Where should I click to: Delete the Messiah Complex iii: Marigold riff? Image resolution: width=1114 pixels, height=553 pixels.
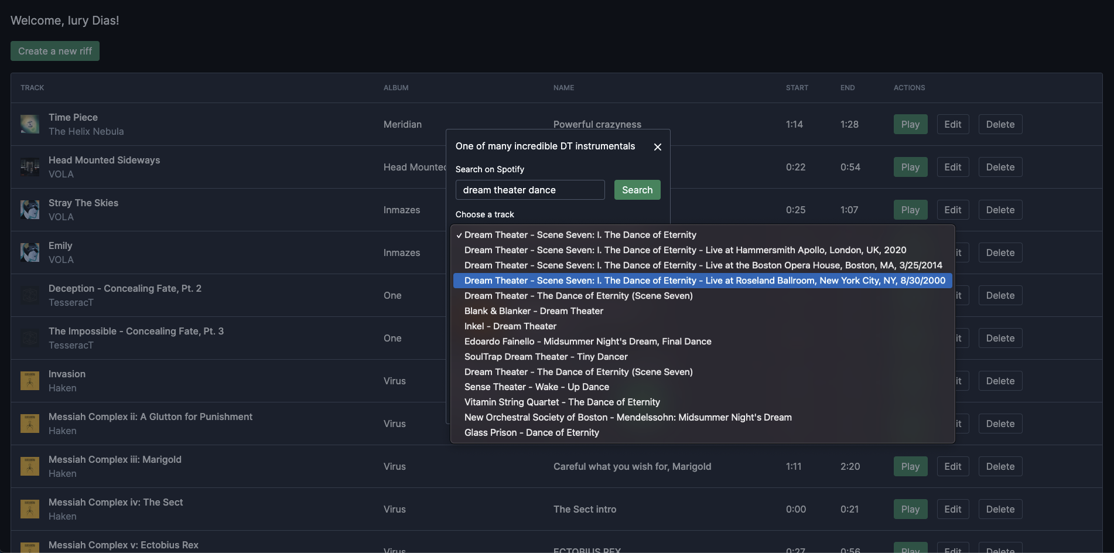(1000, 466)
